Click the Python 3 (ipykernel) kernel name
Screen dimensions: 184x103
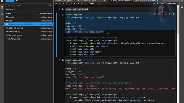[166, 3]
